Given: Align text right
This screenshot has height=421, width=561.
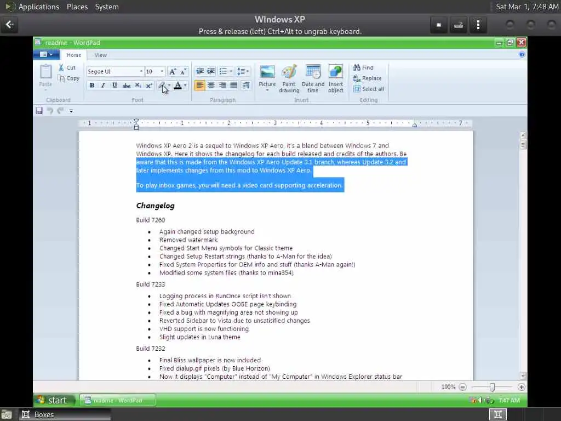Looking at the screenshot, I should (x=222, y=86).
